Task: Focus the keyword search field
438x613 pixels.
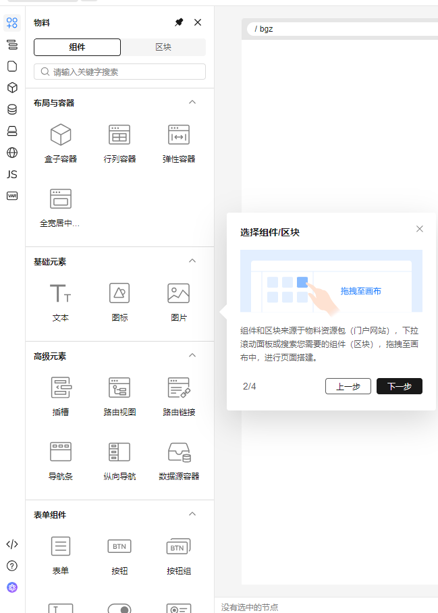Action: [x=119, y=72]
